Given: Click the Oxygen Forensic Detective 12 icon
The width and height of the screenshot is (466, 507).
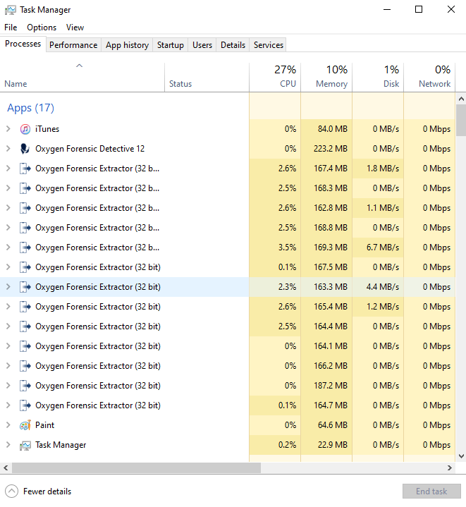Looking at the screenshot, I should coord(25,149).
